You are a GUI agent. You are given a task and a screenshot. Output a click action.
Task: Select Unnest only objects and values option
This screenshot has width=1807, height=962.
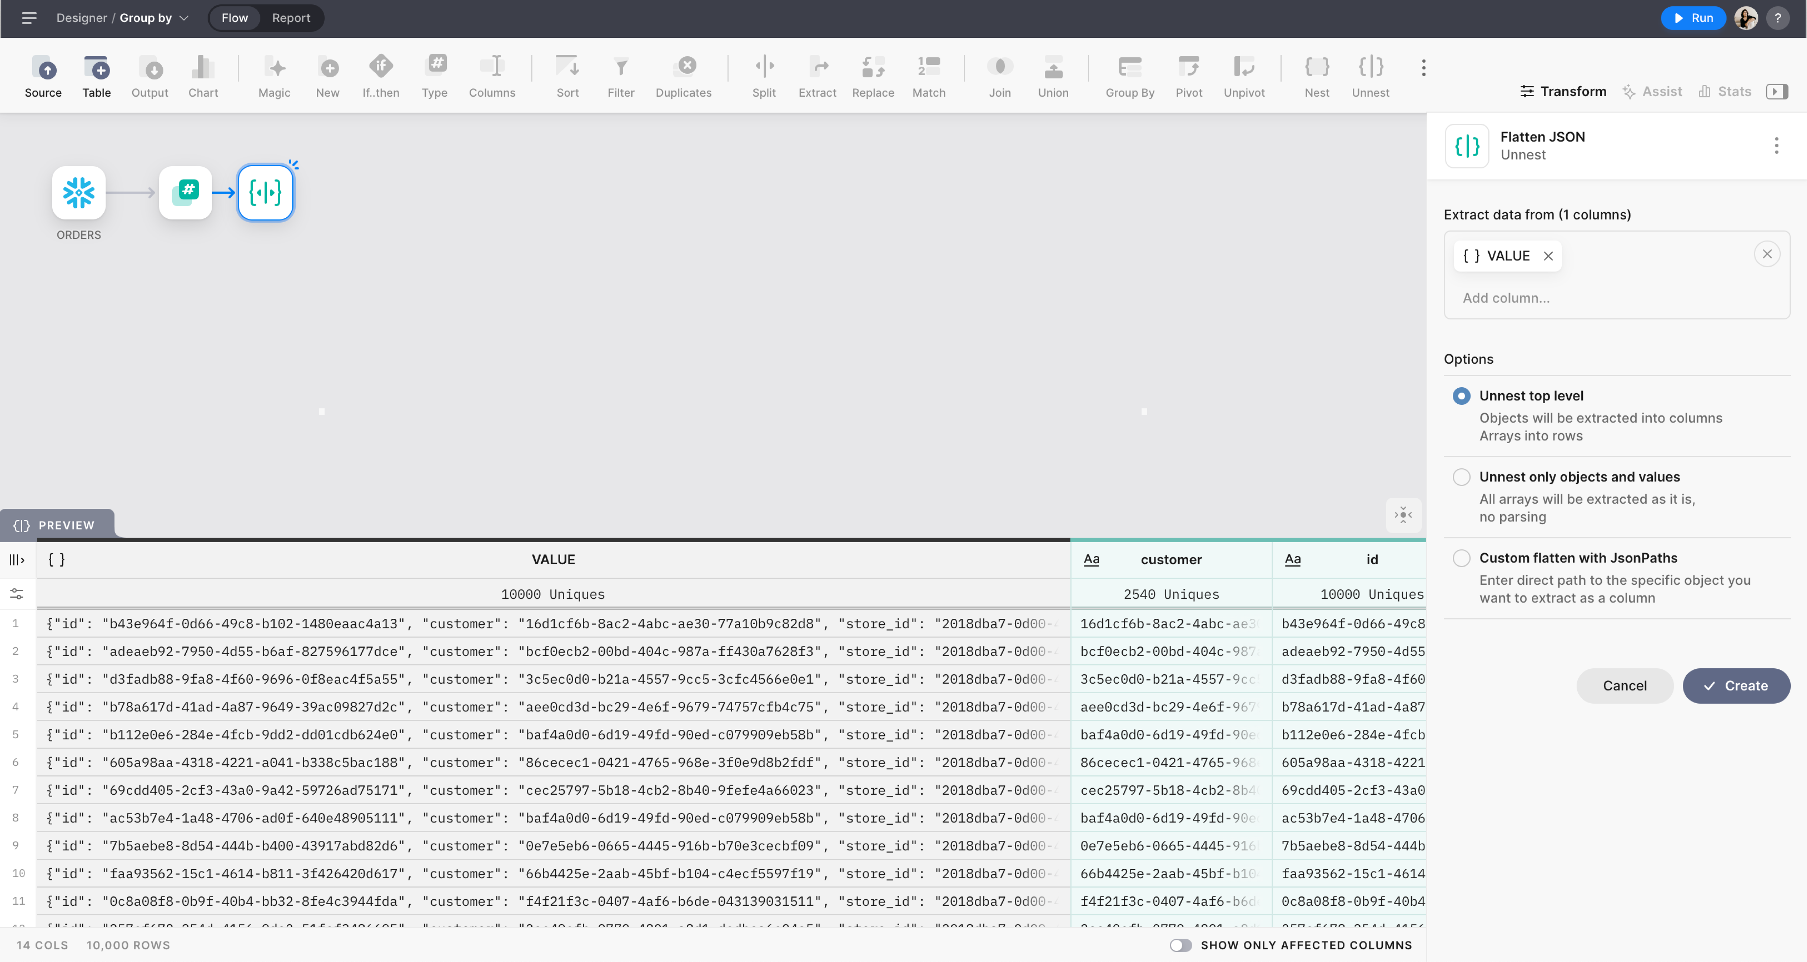[x=1461, y=477]
